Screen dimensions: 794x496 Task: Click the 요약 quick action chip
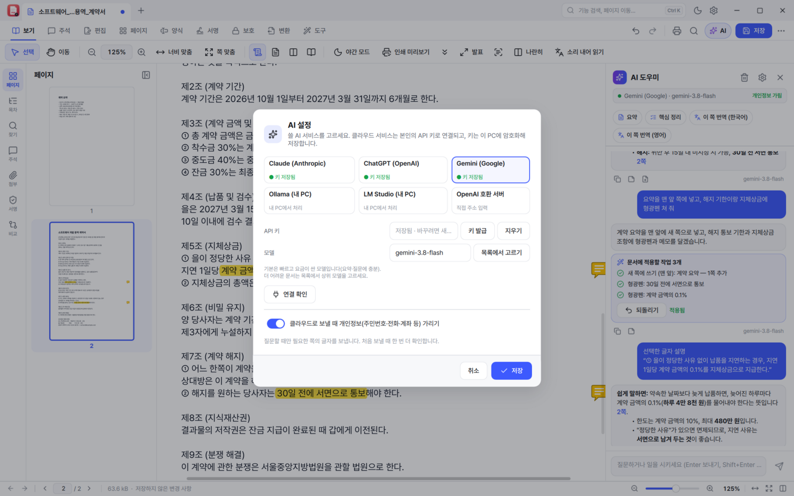[x=627, y=117]
